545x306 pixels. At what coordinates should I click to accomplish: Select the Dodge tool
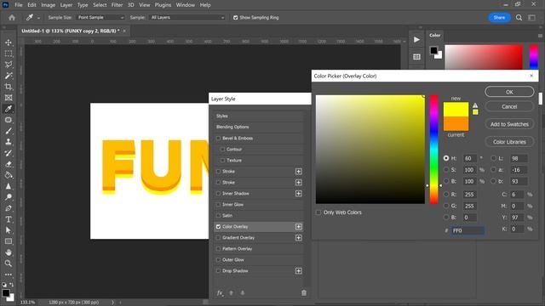[x=9, y=197]
